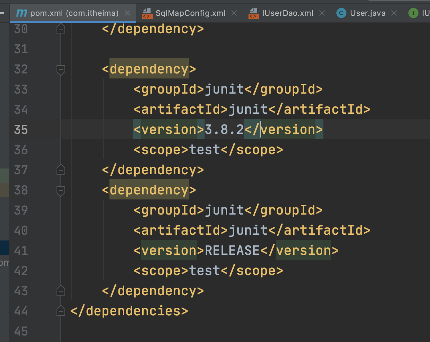Click the highlighted dependency tag on line 38

[x=149, y=190]
